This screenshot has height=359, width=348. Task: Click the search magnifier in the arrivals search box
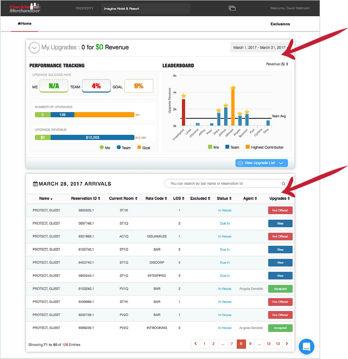(283, 184)
